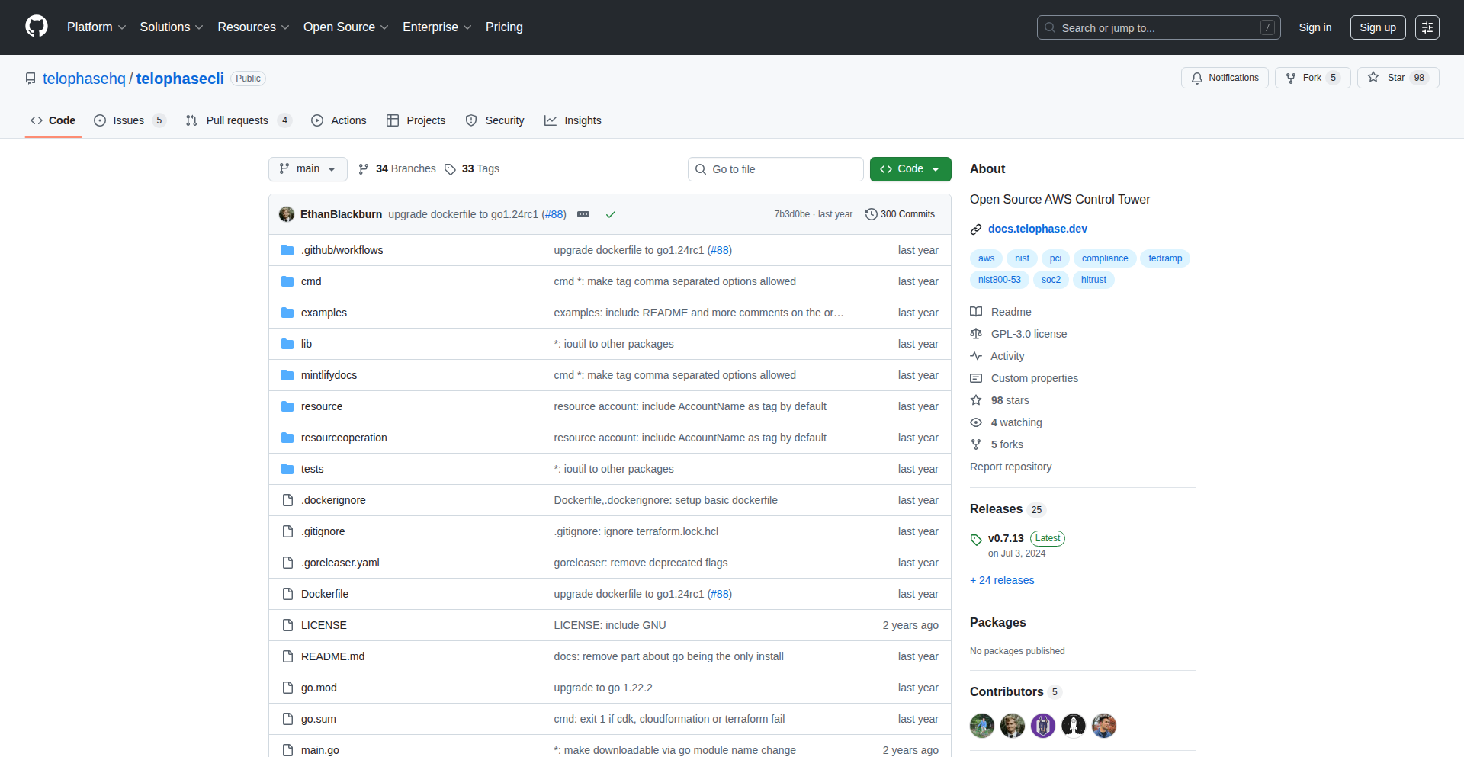Open repository Activity pulse icon
The height and width of the screenshot is (757, 1464).
point(976,356)
